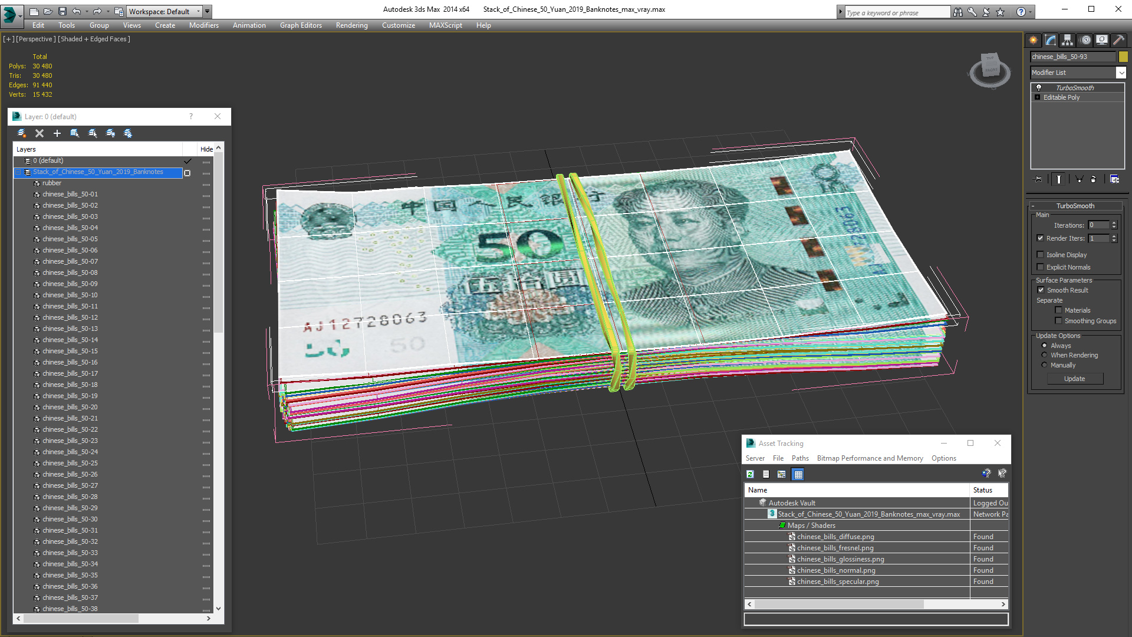The width and height of the screenshot is (1132, 637).
Task: Click the Undo arrow icon
Action: [77, 11]
